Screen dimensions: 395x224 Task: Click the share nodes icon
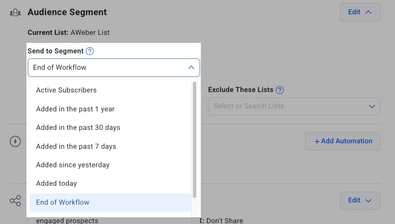(15, 200)
